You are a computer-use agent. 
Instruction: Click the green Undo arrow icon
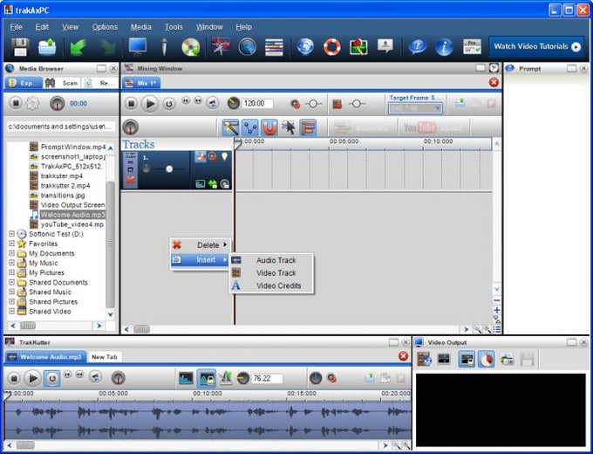[78, 47]
